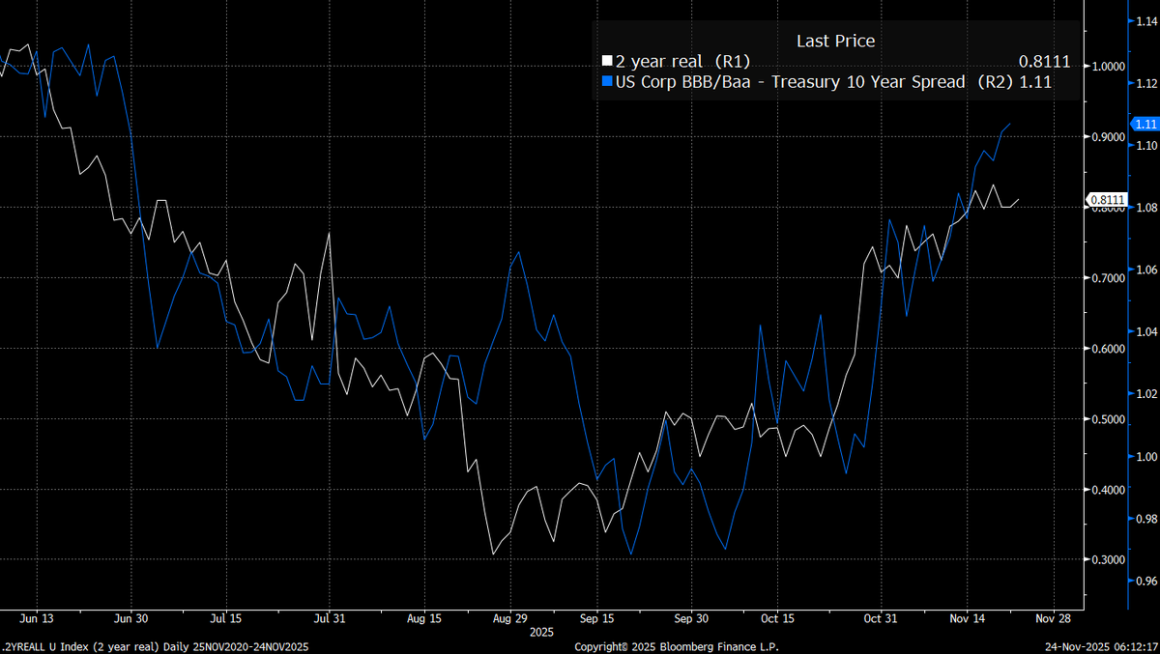Screen dimensions: 1160x654
Task: Click the 1.02 label on the R2 axis
Action: click(1146, 394)
